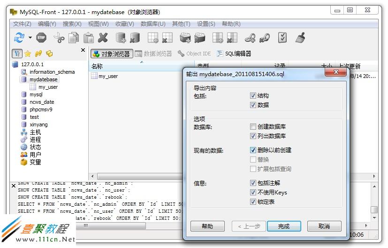This screenshot has width=388, height=248.
Task: Toggle the 删除以前创建 checkbox
Action: tap(253, 150)
